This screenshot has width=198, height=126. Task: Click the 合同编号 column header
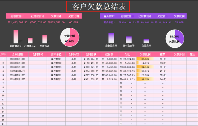tap(38, 54)
